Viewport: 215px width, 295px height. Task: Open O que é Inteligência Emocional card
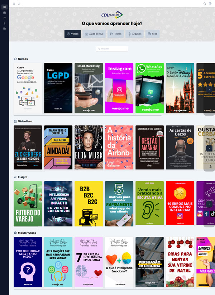coord(119,262)
